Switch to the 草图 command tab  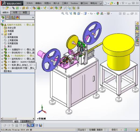point(25,13)
